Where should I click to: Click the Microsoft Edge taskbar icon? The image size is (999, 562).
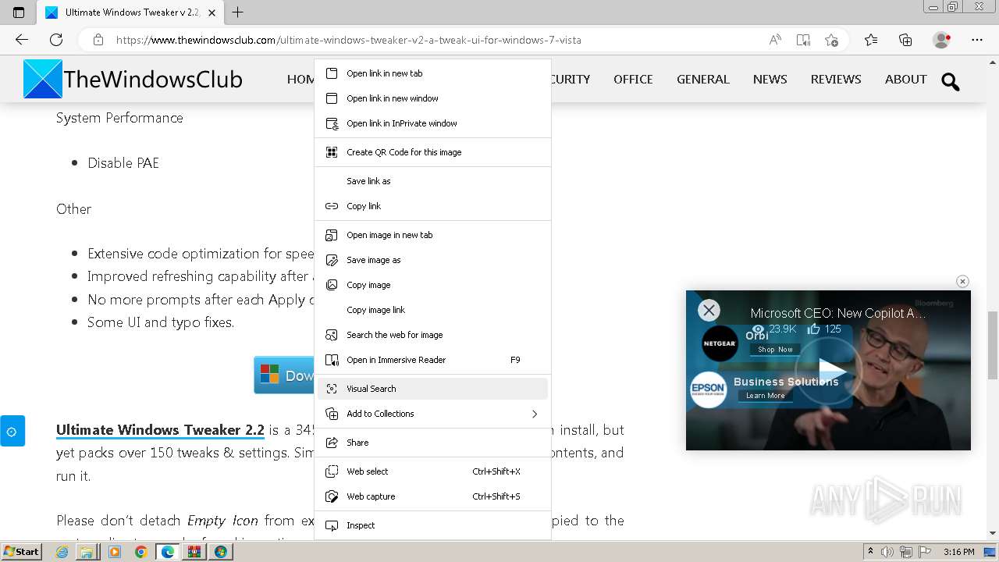click(168, 552)
